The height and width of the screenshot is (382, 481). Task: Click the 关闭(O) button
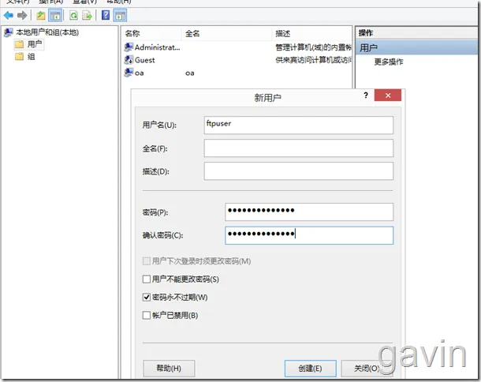pyautogui.click(x=367, y=368)
